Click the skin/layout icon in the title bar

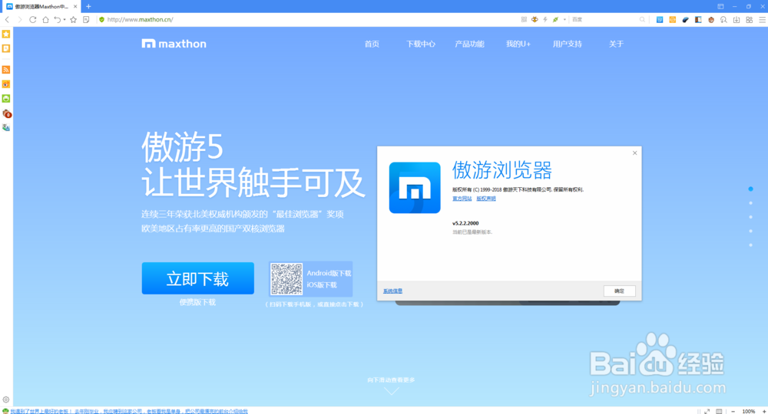[x=720, y=6]
